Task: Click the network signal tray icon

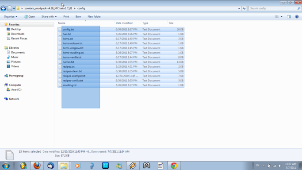Action: [274, 166]
